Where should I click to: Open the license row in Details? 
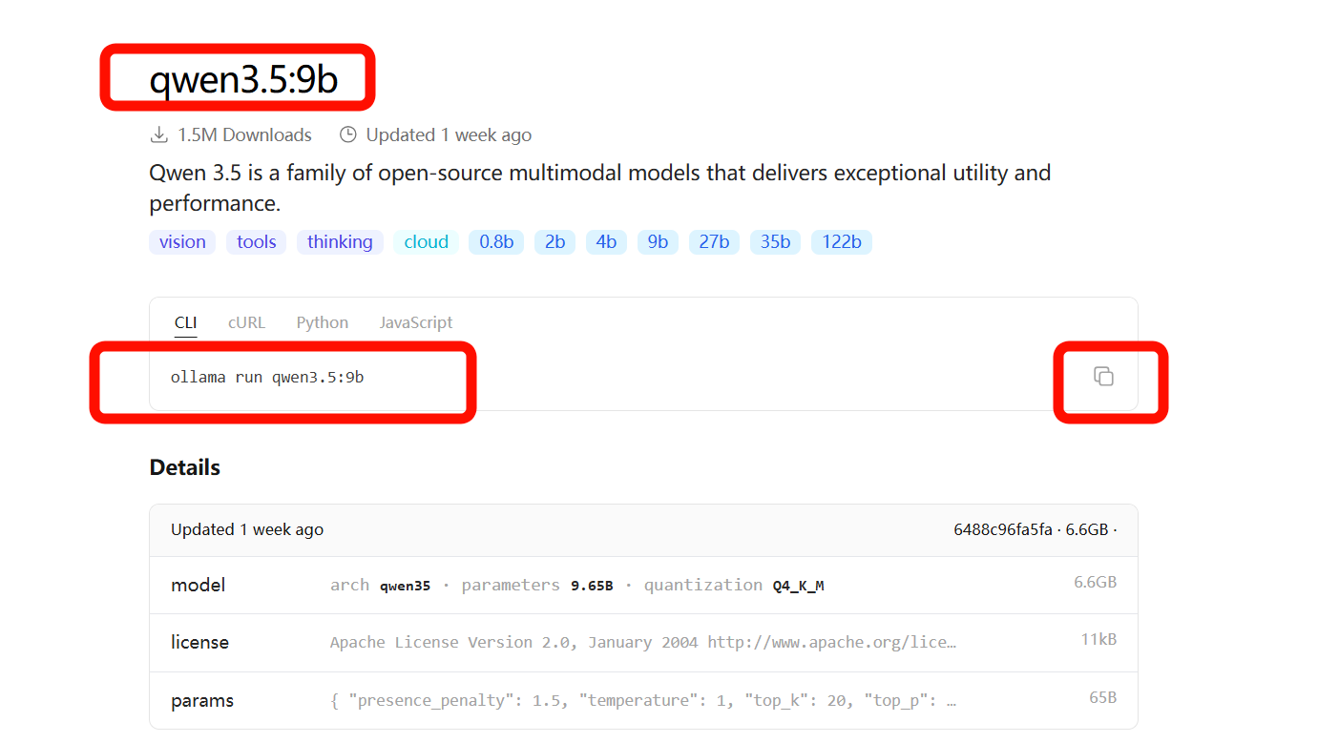click(643, 642)
